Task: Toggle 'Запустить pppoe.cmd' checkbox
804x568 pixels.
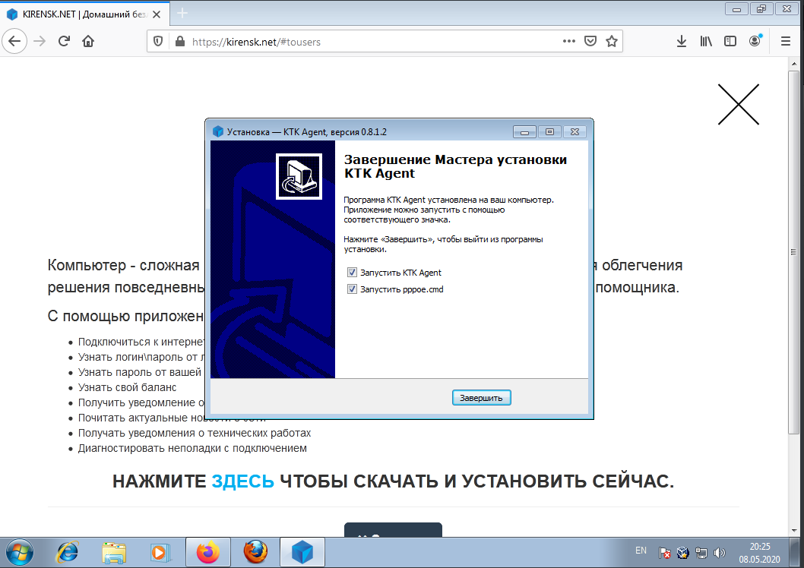Action: 352,289
